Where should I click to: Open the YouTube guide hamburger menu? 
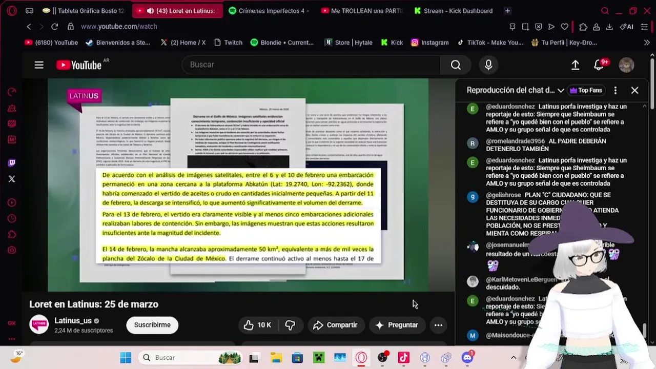(39, 65)
